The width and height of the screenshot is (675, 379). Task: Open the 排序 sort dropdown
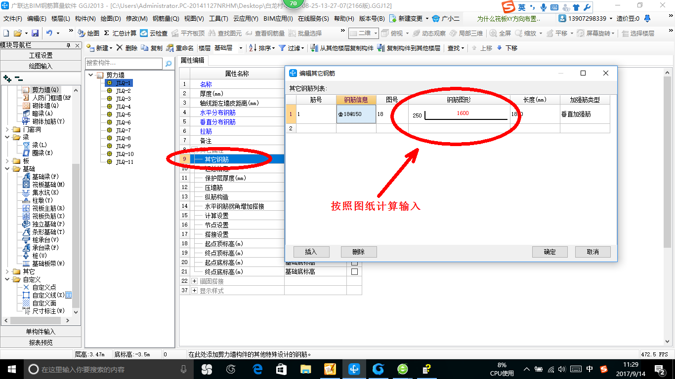coord(262,48)
